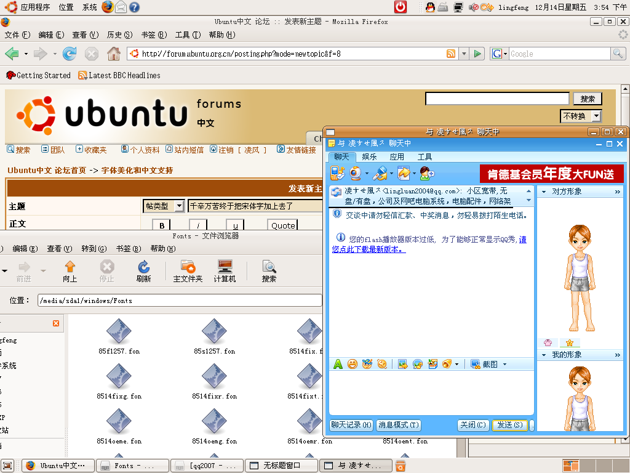This screenshot has height=473, width=630.
Task: Open font settings with the green A icon
Action: [338, 364]
